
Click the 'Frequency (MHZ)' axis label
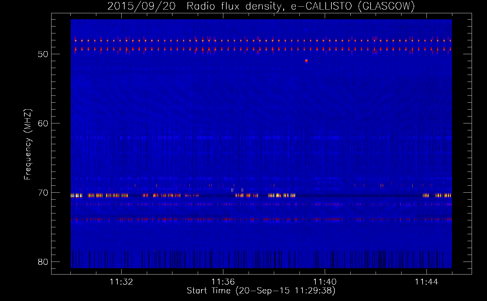click(x=28, y=144)
